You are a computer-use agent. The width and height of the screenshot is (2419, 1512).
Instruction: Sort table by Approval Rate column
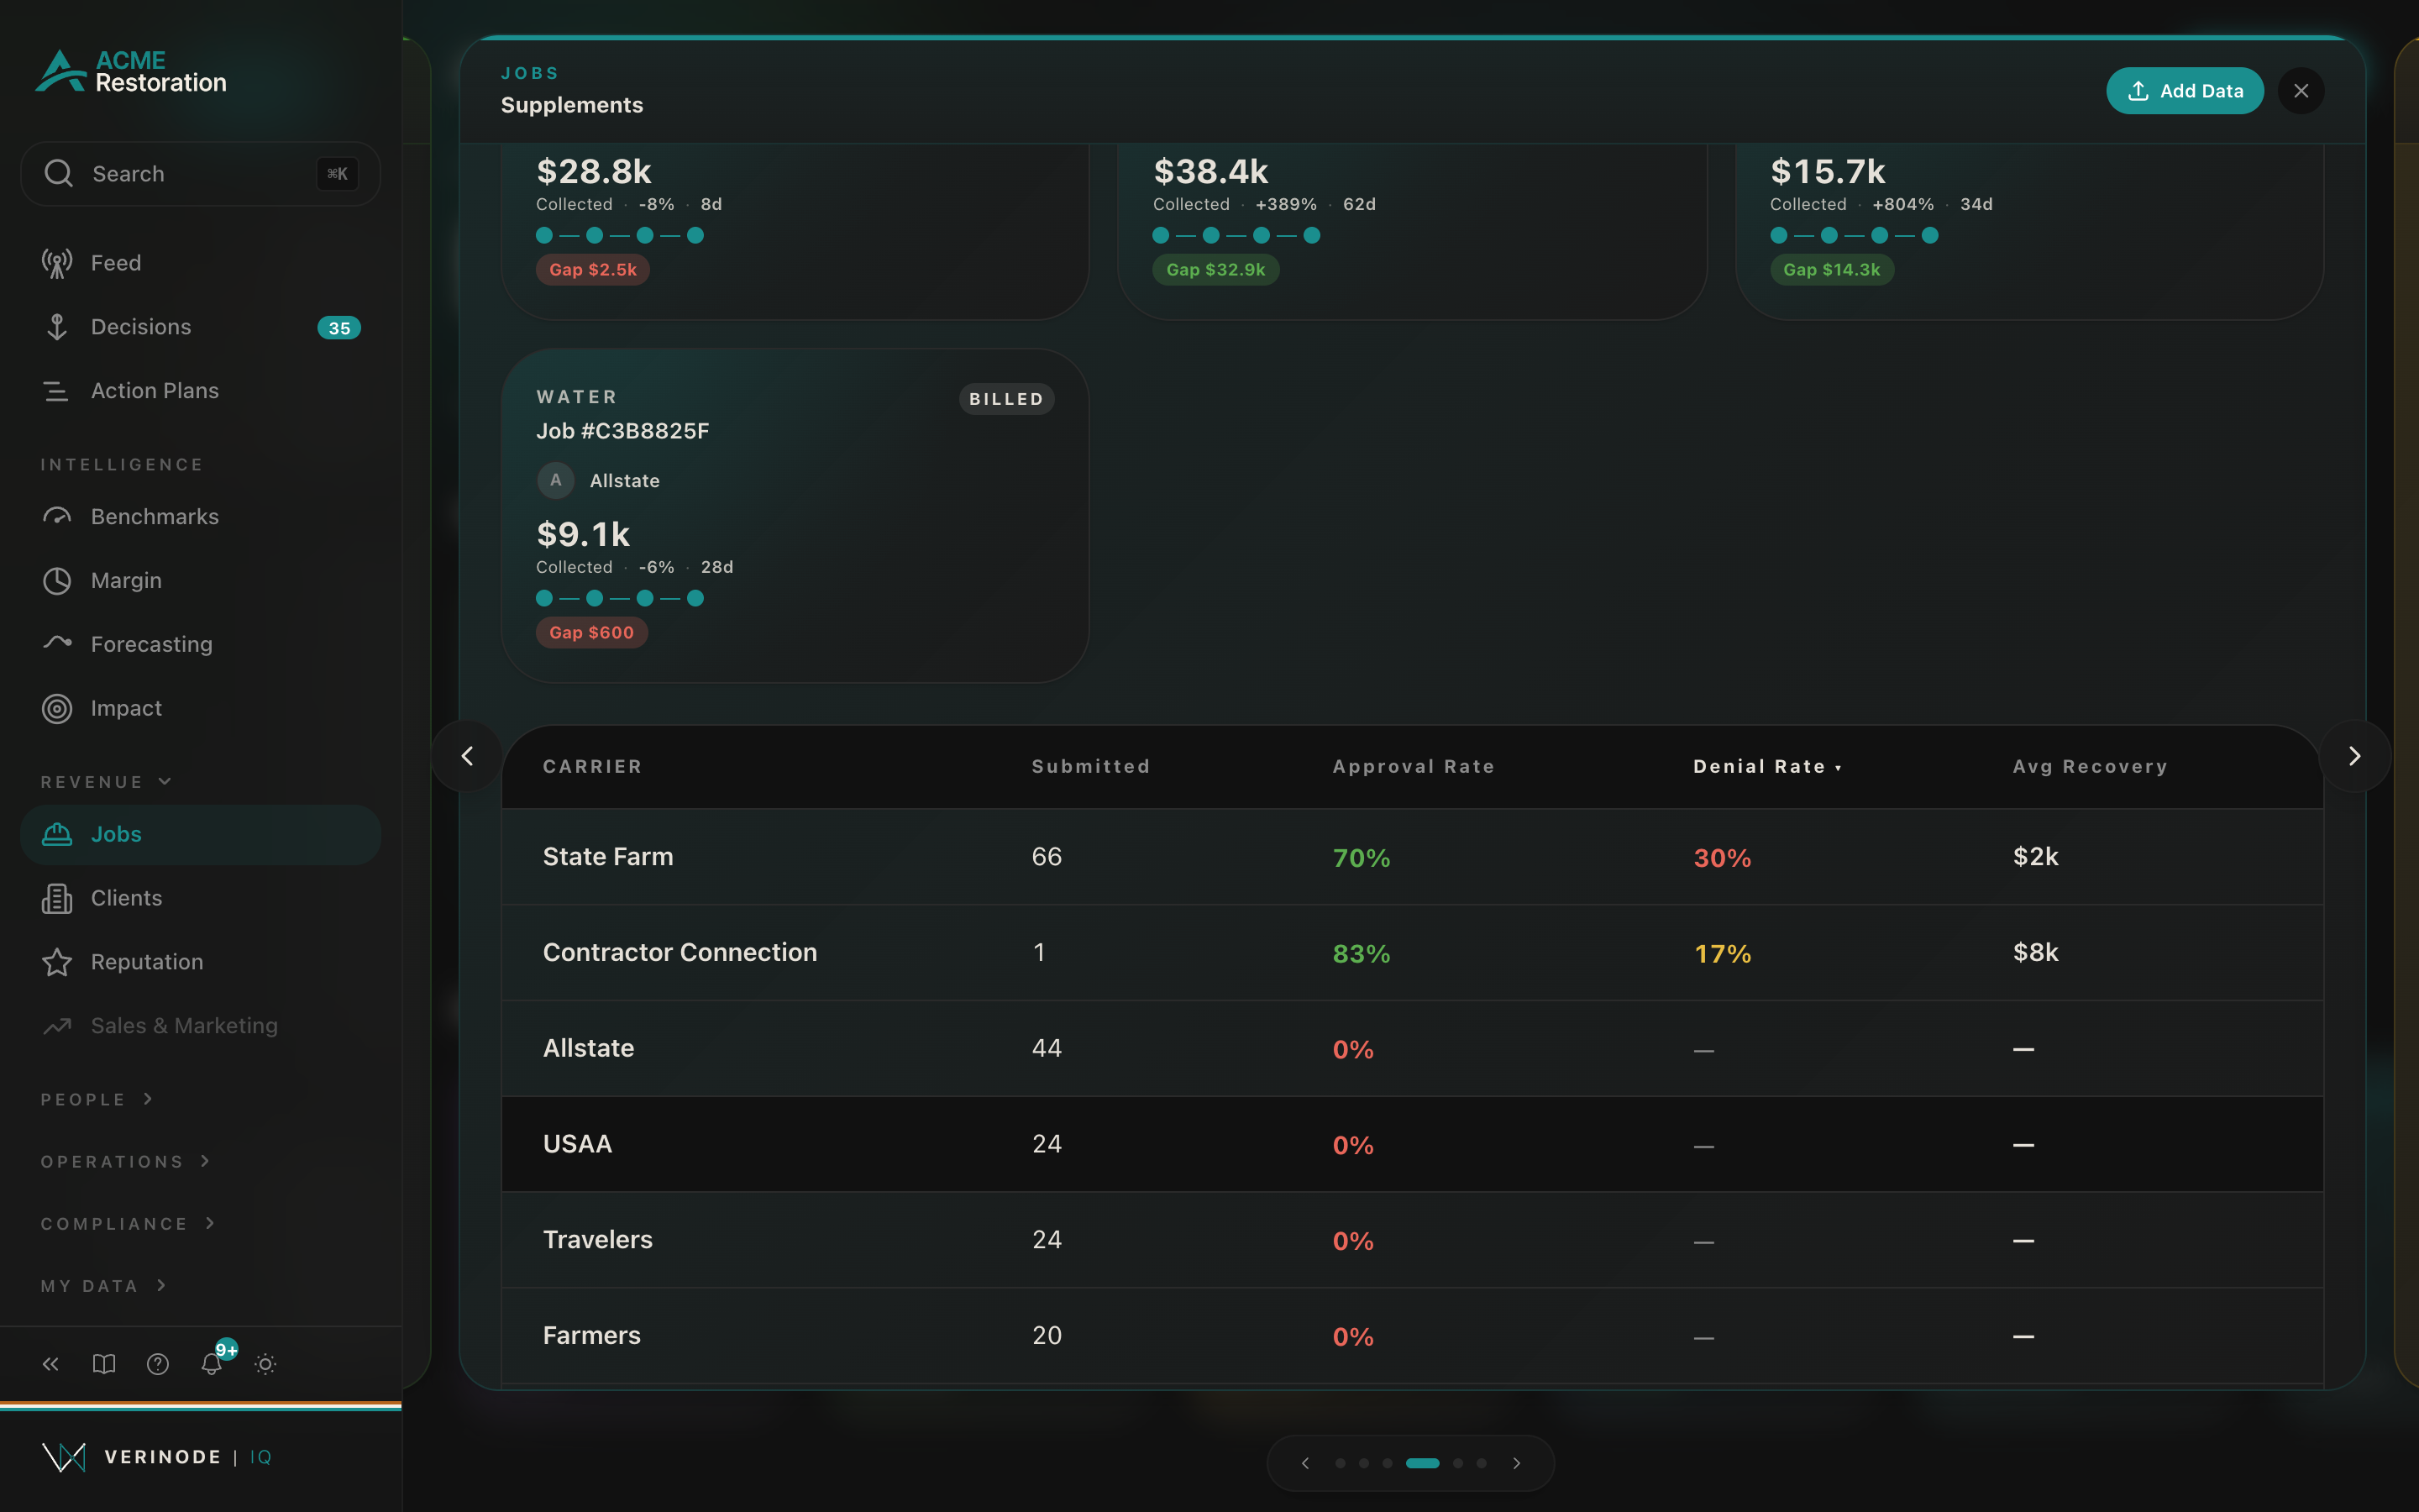(1414, 767)
